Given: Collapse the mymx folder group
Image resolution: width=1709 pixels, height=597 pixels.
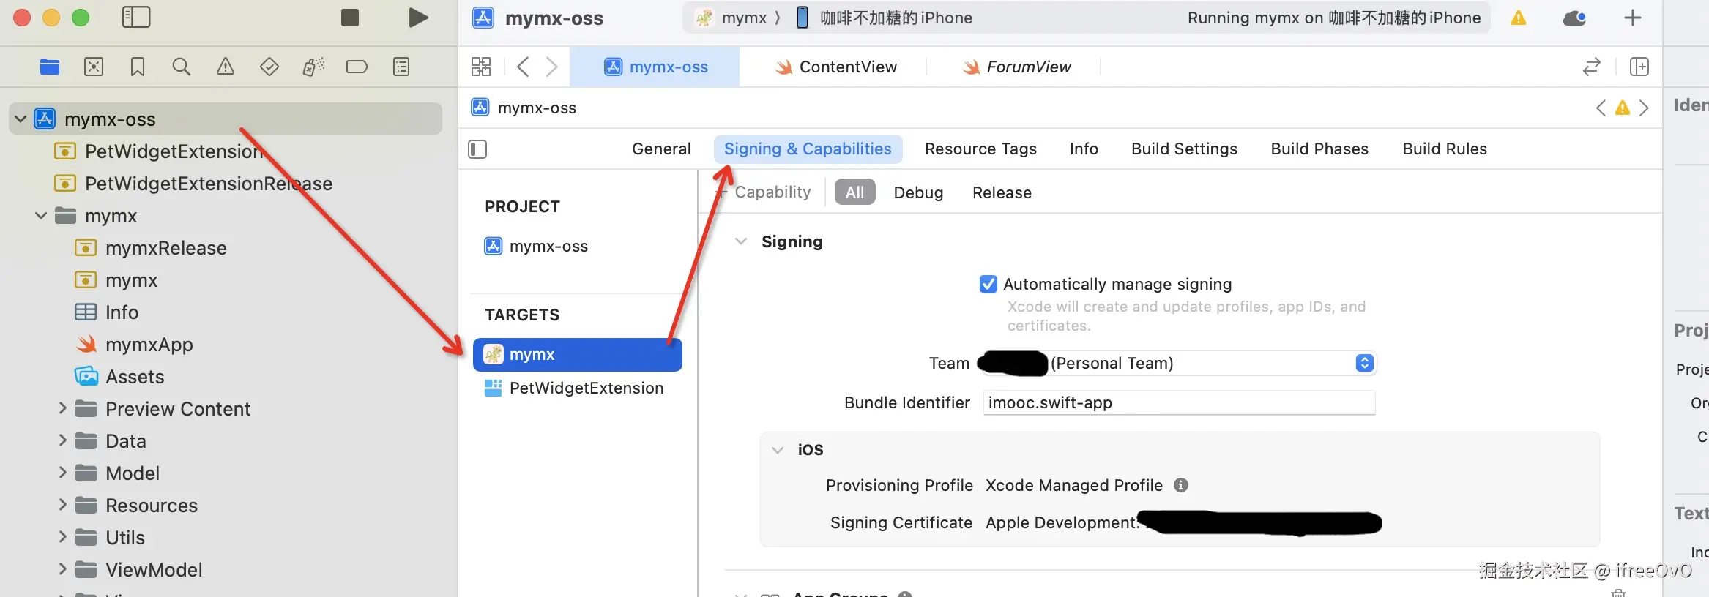Looking at the screenshot, I should (41, 216).
